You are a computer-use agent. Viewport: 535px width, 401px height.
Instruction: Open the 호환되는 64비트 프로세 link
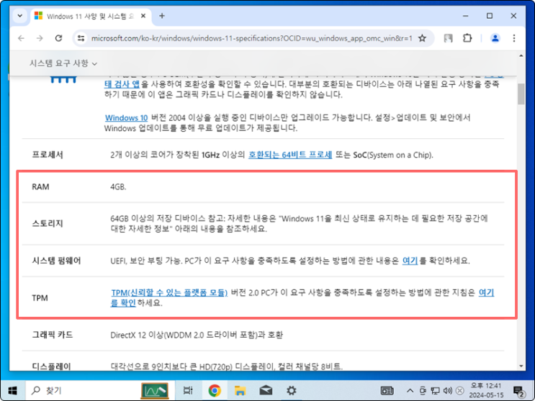click(290, 155)
